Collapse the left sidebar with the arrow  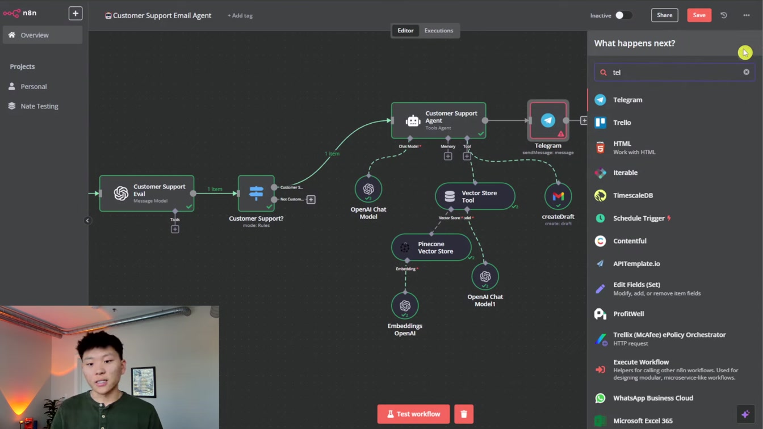[87, 220]
